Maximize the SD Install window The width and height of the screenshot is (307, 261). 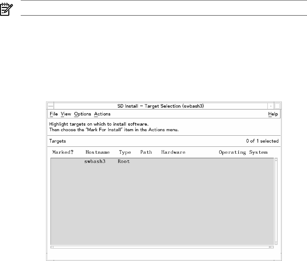pyautogui.click(x=277, y=106)
